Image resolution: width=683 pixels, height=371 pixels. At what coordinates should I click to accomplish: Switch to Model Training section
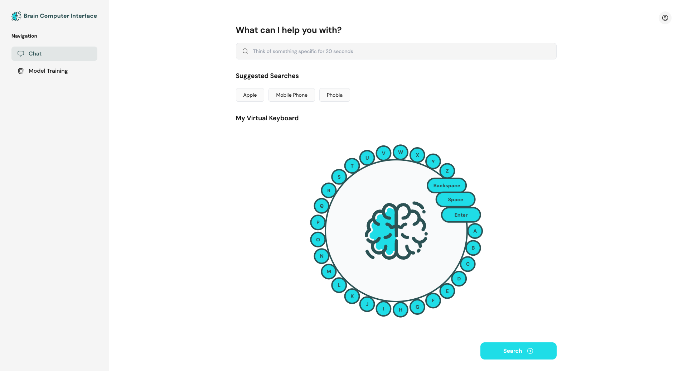tap(48, 71)
